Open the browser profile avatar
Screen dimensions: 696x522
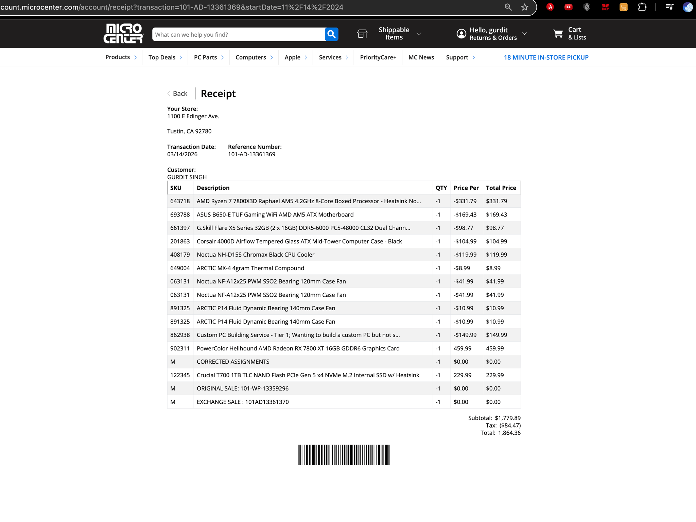[x=688, y=7]
